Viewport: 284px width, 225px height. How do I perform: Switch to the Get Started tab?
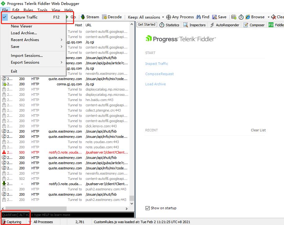pos(147,25)
